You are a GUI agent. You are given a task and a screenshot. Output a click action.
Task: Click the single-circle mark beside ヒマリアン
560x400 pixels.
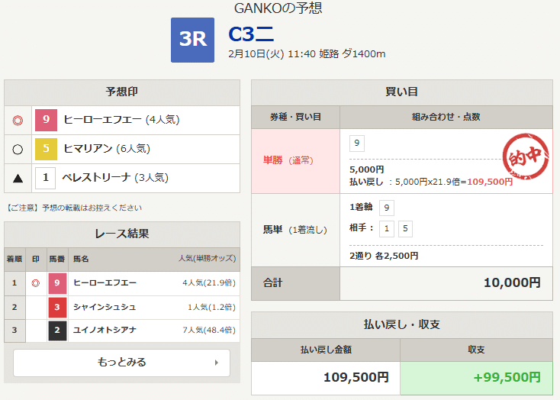click(x=18, y=150)
